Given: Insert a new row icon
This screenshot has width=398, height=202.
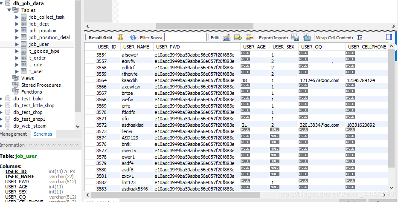Looking at the screenshot, I should (238, 37).
